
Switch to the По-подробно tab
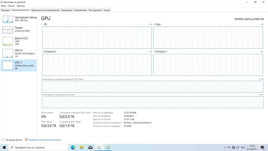click(x=95, y=10)
